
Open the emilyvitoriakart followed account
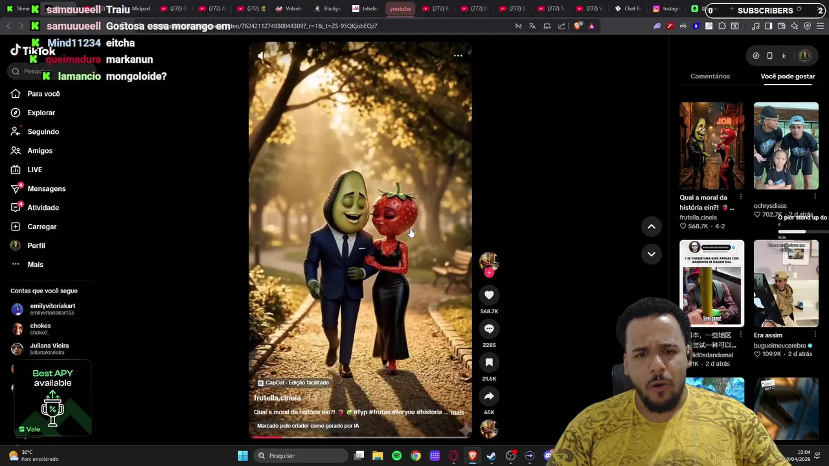click(x=43, y=309)
